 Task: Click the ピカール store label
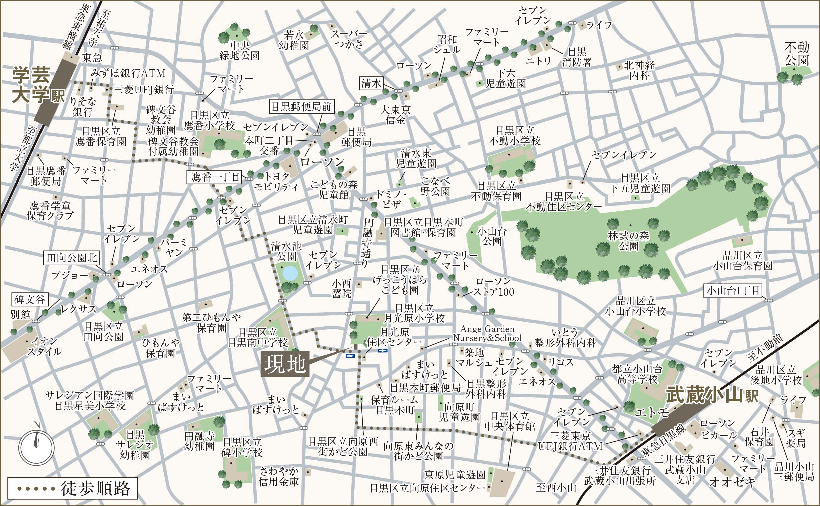coord(719,435)
